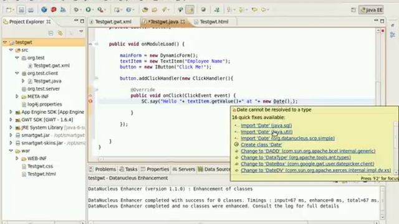
Task: Click the External Tools run icon
Action: click(100, 10)
